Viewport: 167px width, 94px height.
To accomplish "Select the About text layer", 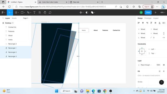I will click(x=10, y=36).
